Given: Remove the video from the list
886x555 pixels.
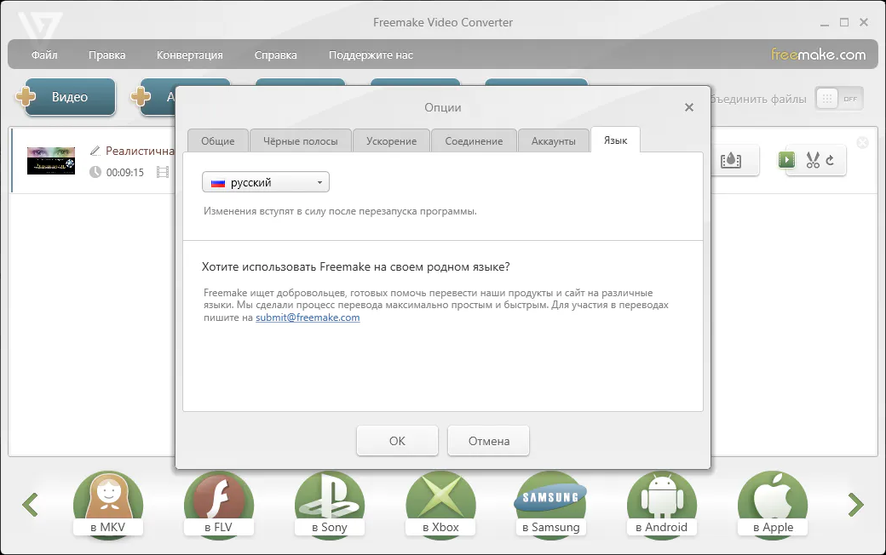Looking at the screenshot, I should (x=862, y=143).
